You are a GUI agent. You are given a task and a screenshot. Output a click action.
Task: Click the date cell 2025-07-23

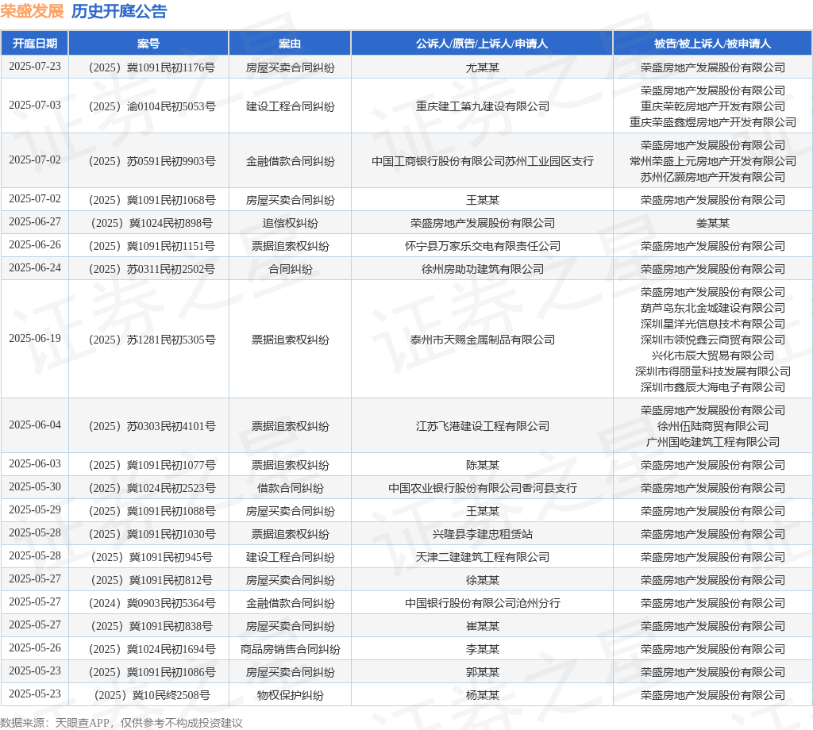pos(35,67)
